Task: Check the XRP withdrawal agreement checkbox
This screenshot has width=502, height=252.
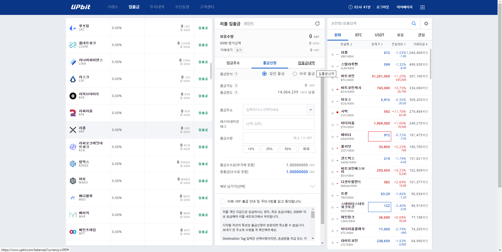Action: pyautogui.click(x=223, y=202)
